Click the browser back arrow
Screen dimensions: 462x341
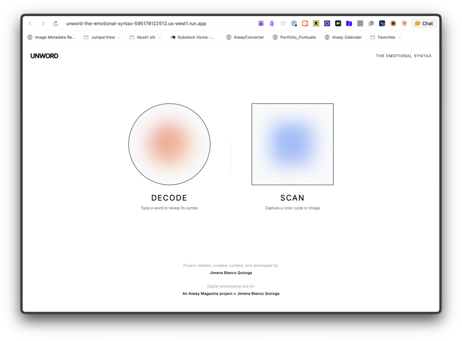tap(30, 23)
